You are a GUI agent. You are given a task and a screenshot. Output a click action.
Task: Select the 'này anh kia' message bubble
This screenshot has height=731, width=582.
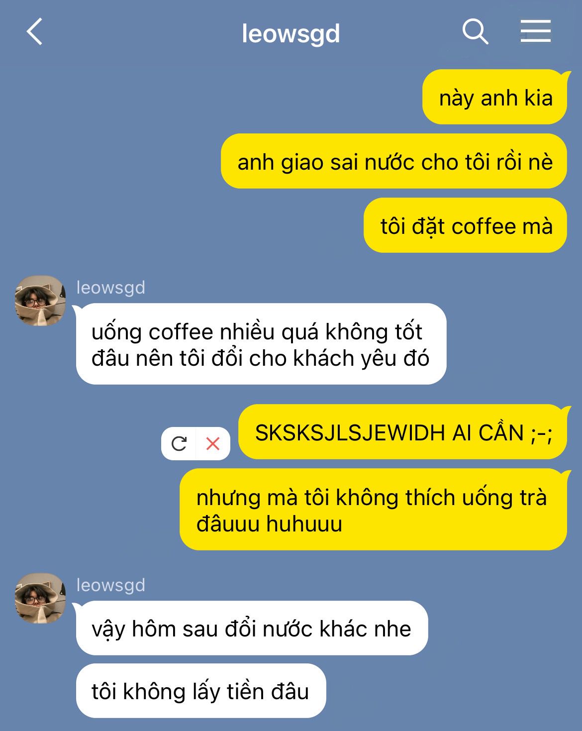[495, 97]
